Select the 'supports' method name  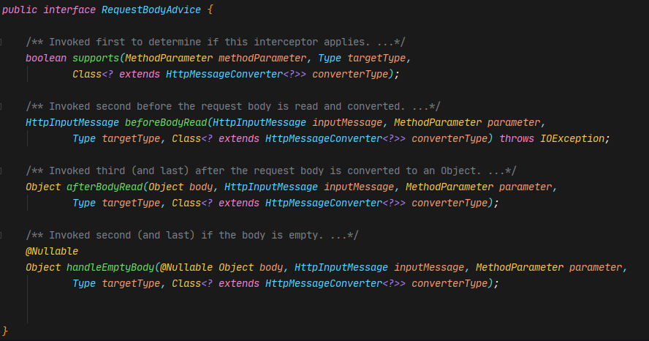pyautogui.click(x=96, y=59)
